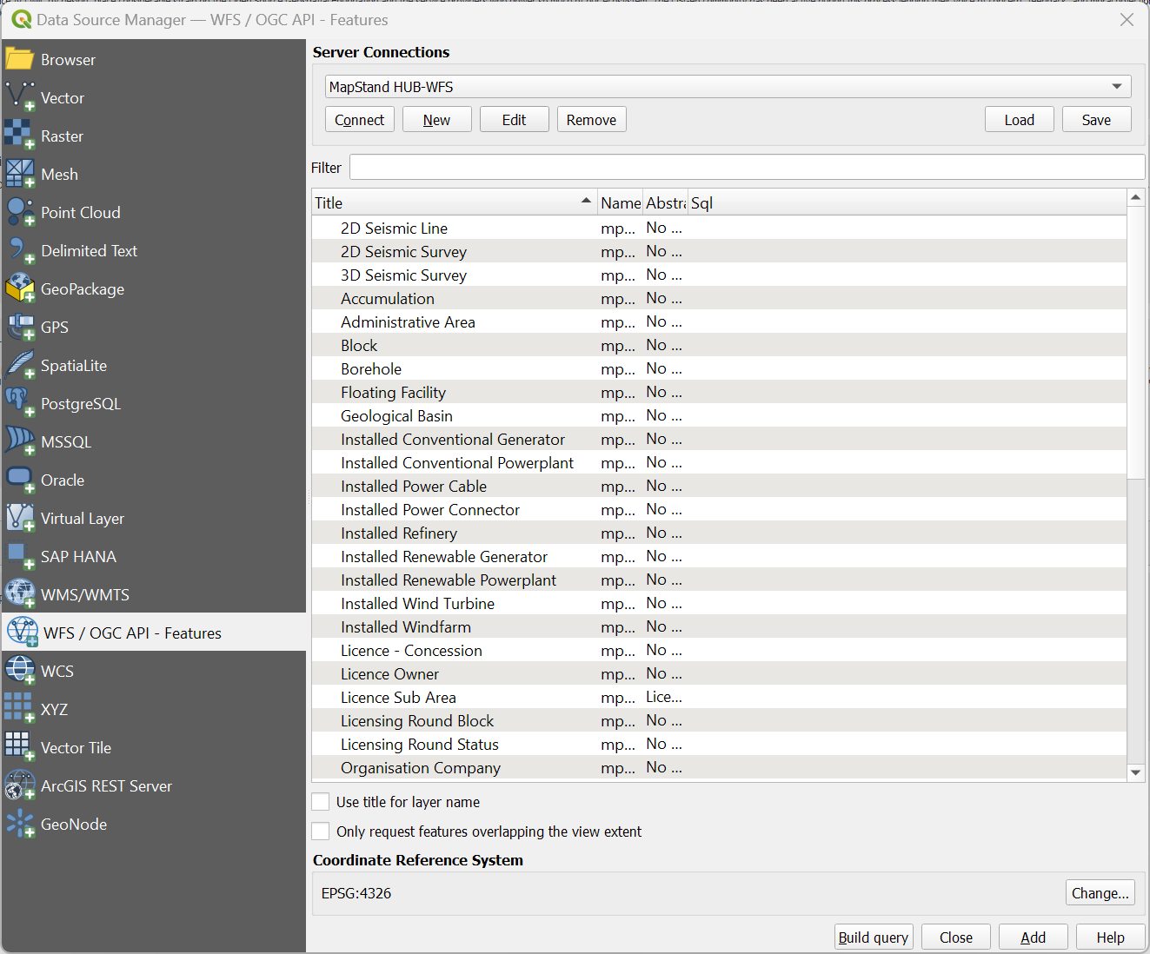Image resolution: width=1150 pixels, height=954 pixels.
Task: Select the Vector data source icon
Action: (x=20, y=98)
